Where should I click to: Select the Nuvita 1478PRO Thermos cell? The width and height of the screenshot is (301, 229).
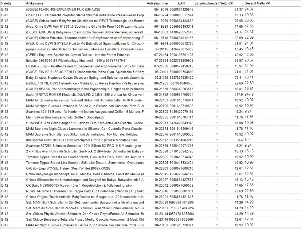(x=85, y=191)
